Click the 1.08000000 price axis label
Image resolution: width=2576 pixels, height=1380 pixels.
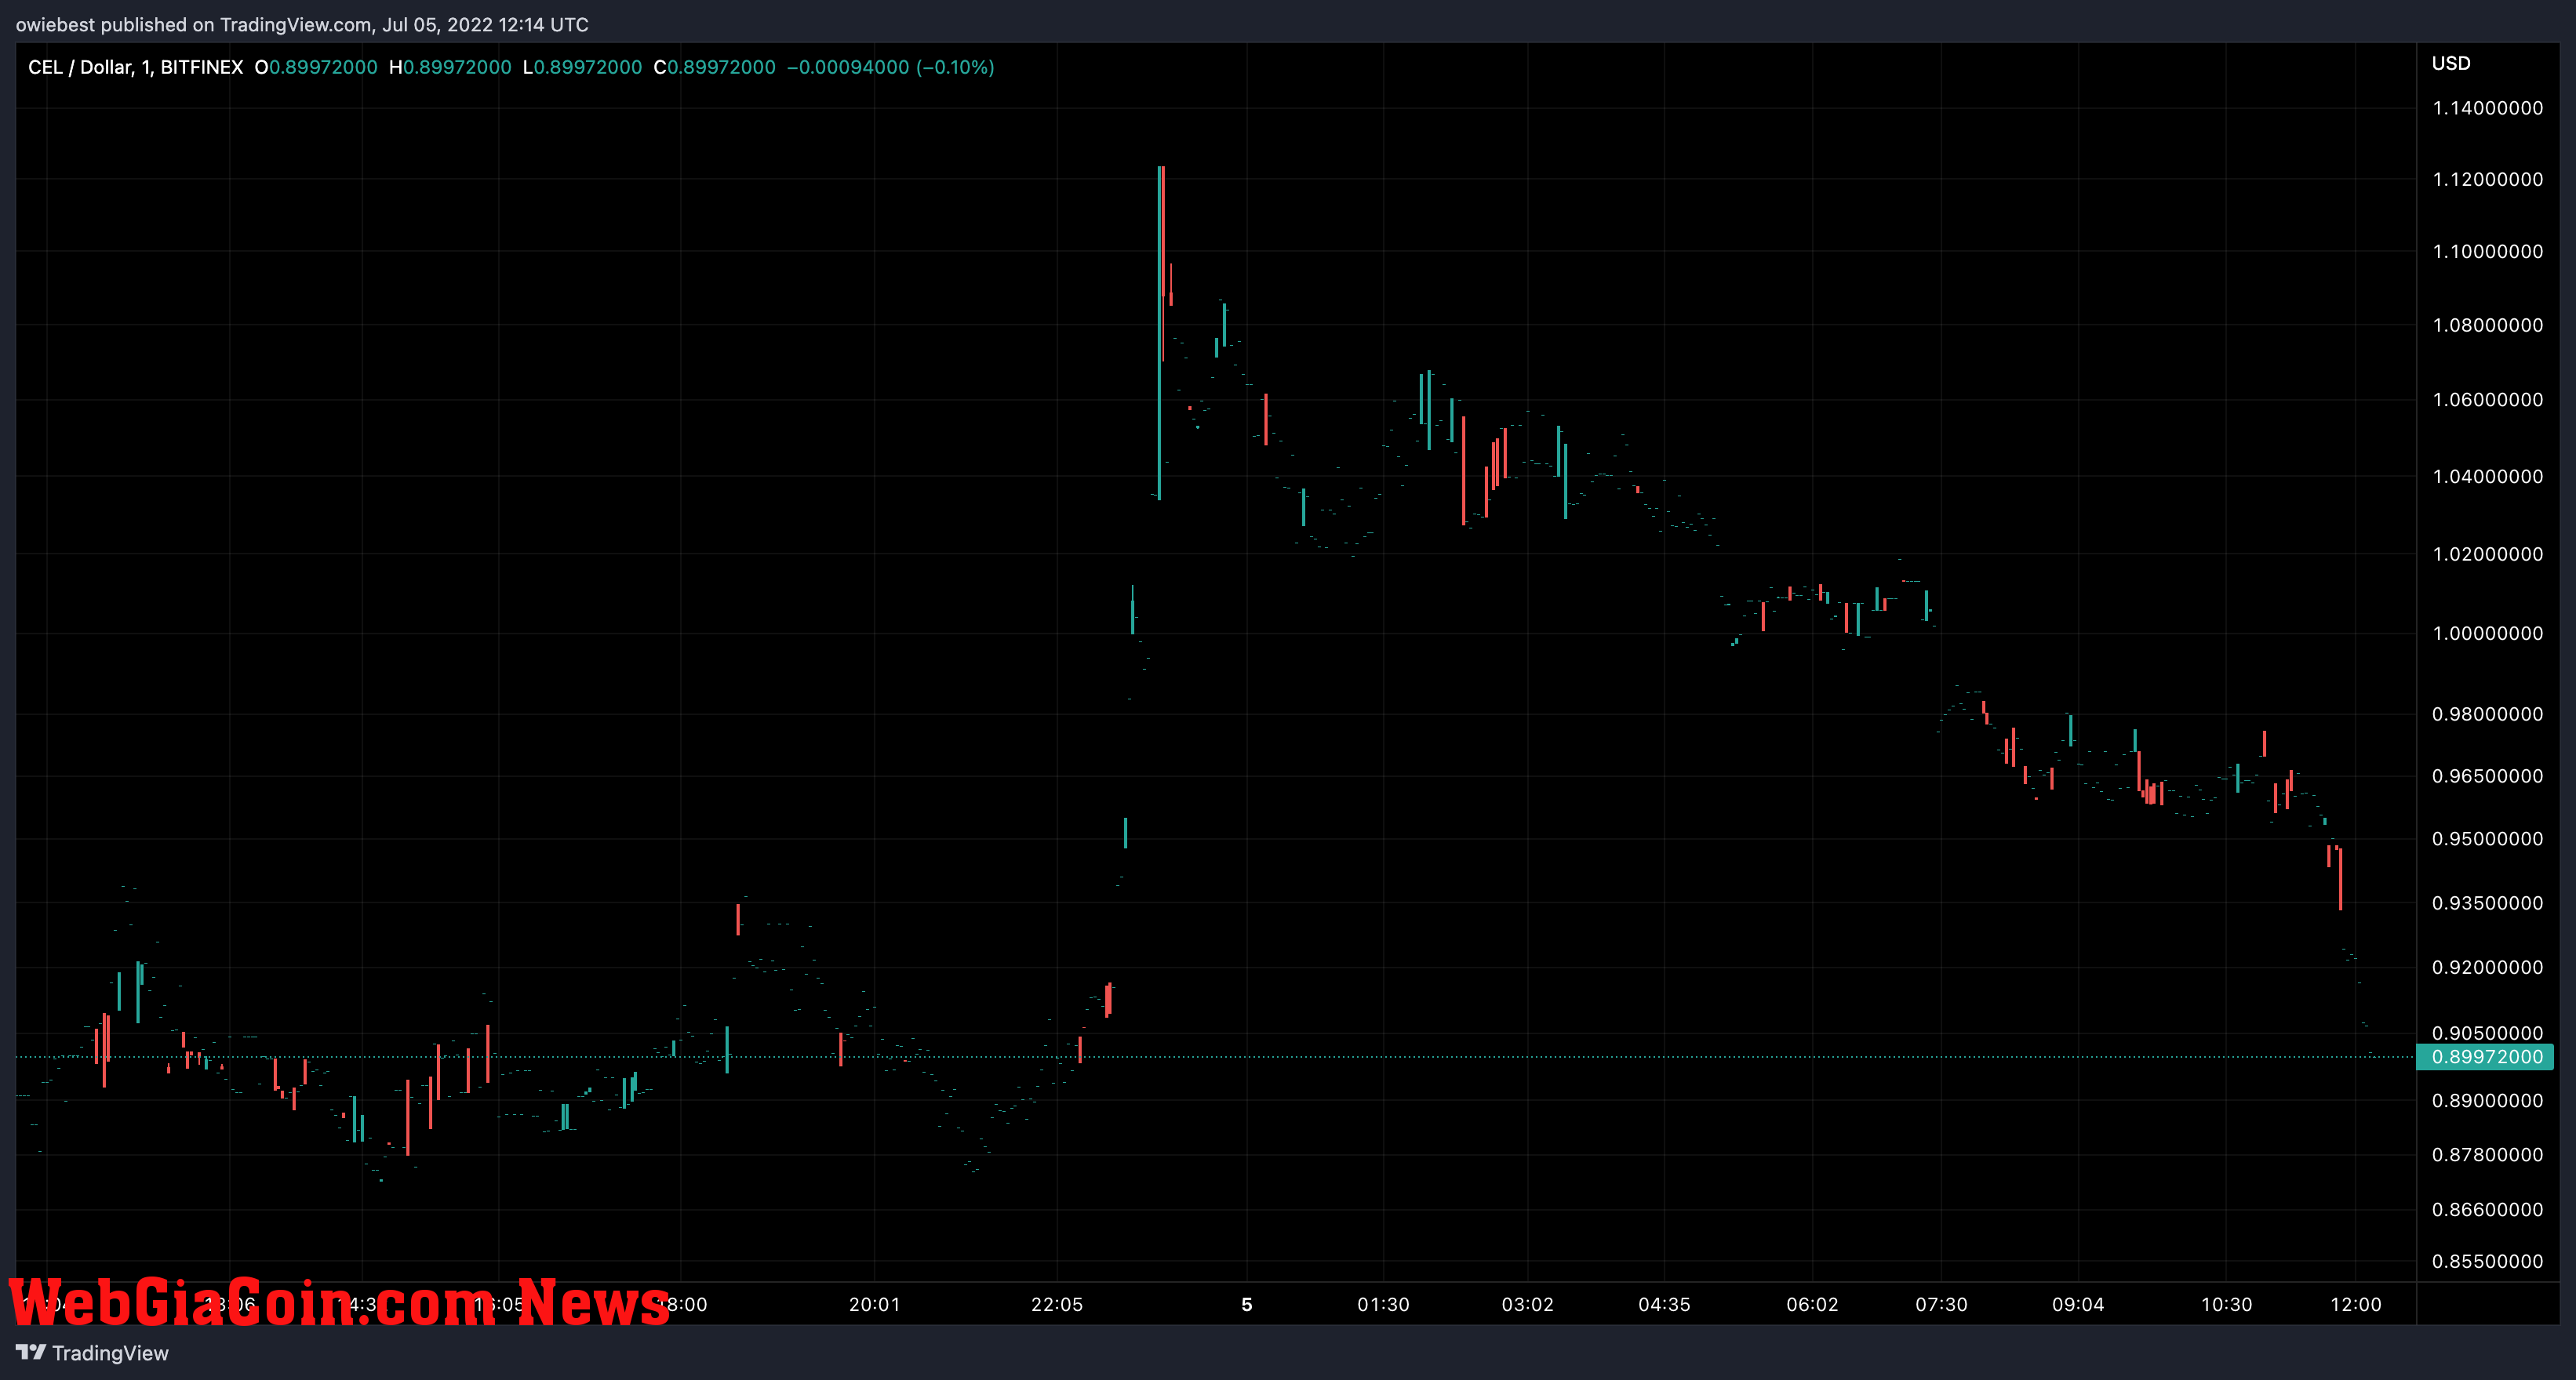(2487, 325)
